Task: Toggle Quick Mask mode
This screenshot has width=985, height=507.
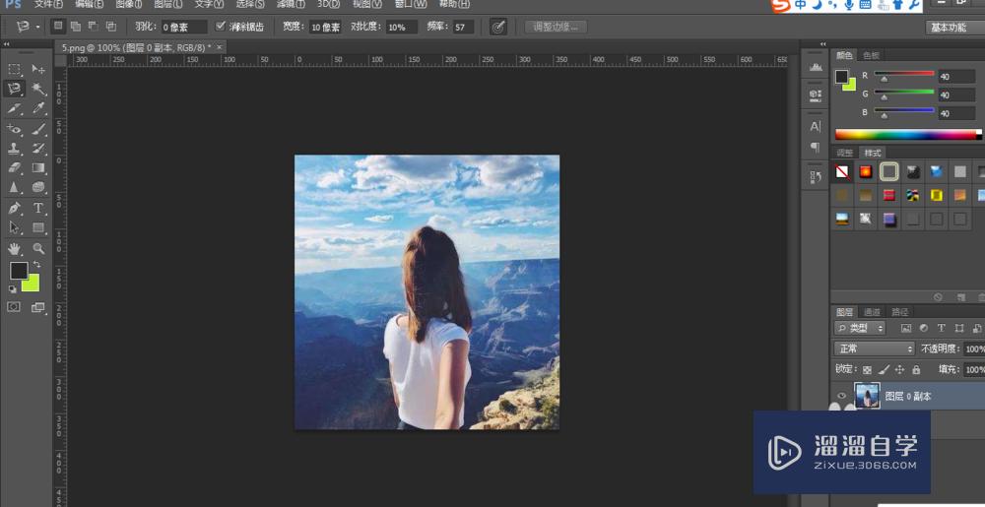Action: [14, 307]
